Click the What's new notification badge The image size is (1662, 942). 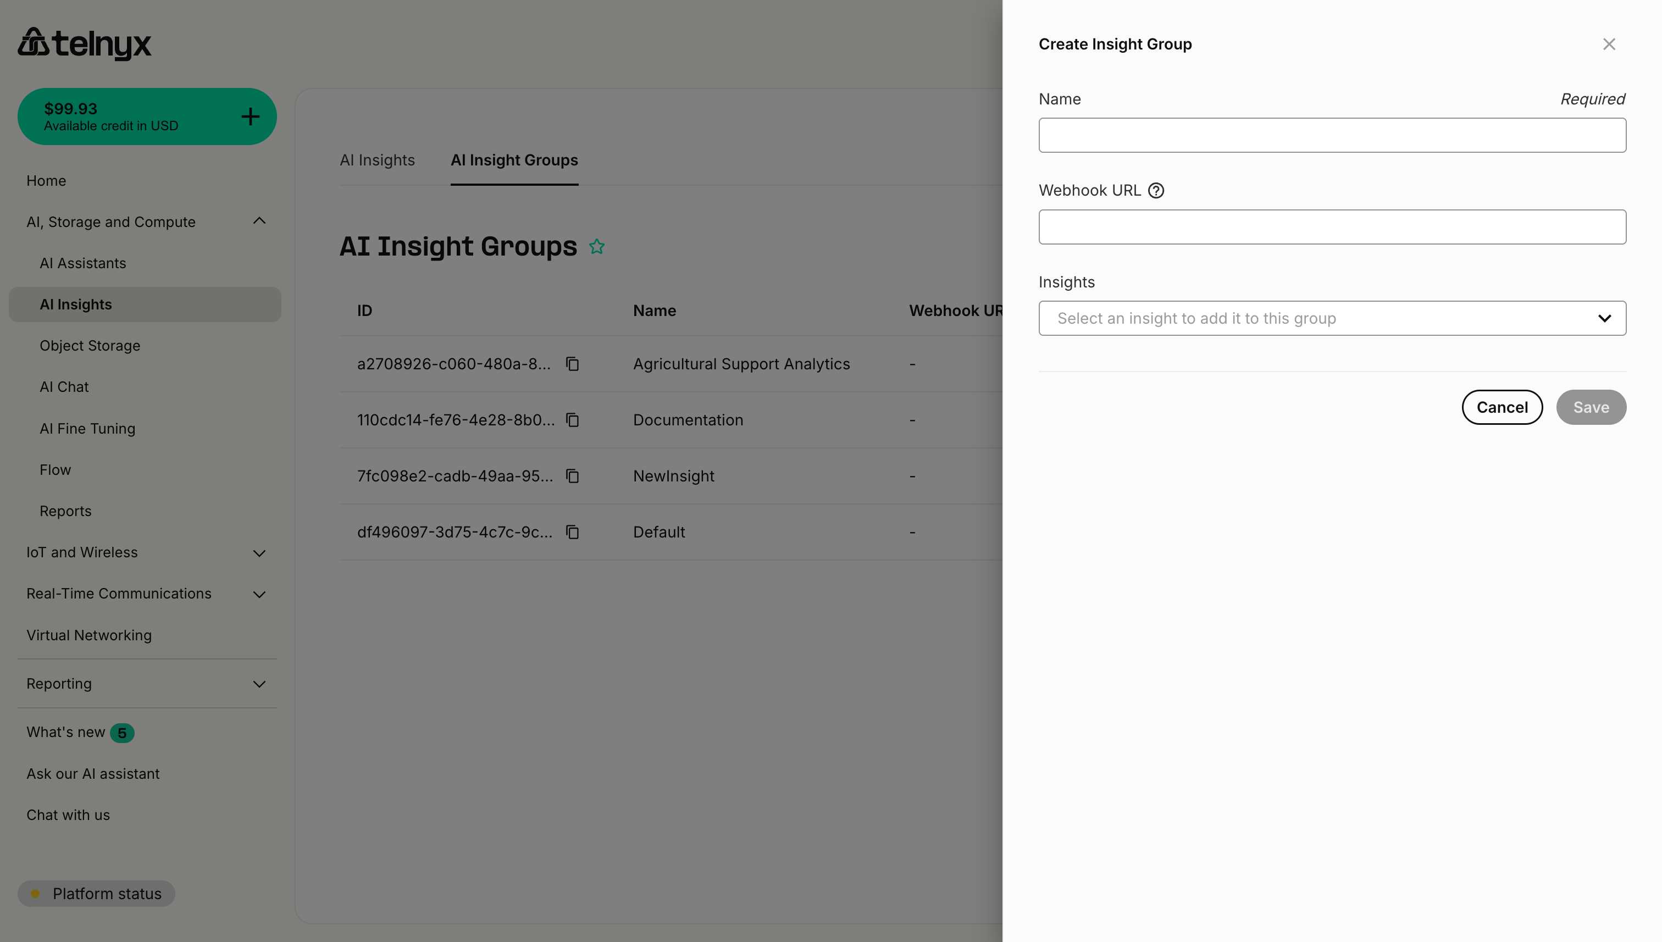click(122, 733)
